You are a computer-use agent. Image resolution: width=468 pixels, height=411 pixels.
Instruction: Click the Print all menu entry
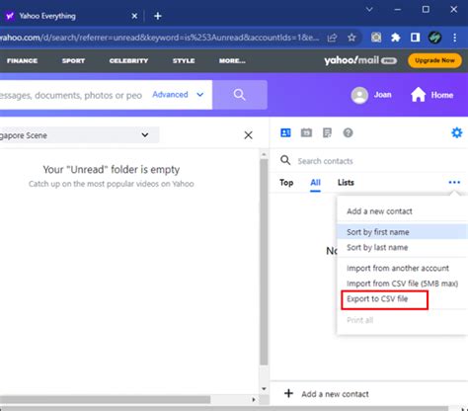(x=359, y=320)
